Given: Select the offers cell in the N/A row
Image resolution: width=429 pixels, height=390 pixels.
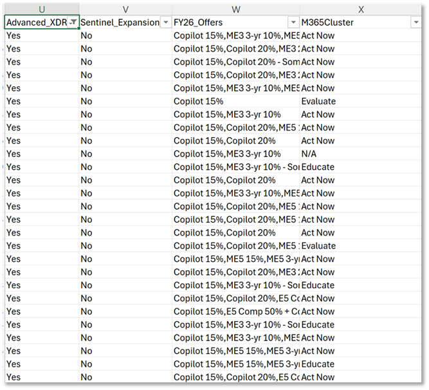Looking at the screenshot, I should tap(236, 154).
